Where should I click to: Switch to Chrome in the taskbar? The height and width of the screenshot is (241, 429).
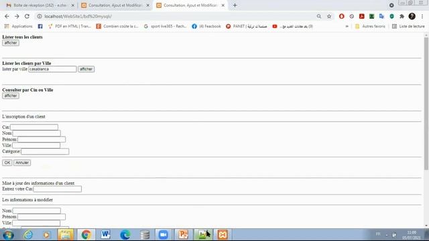[86, 235]
